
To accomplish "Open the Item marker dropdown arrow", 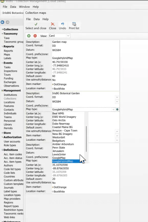I will (117, 136).
